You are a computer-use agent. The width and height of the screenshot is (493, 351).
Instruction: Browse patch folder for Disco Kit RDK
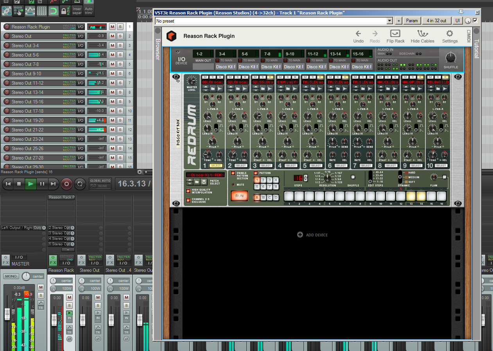pos(197,182)
